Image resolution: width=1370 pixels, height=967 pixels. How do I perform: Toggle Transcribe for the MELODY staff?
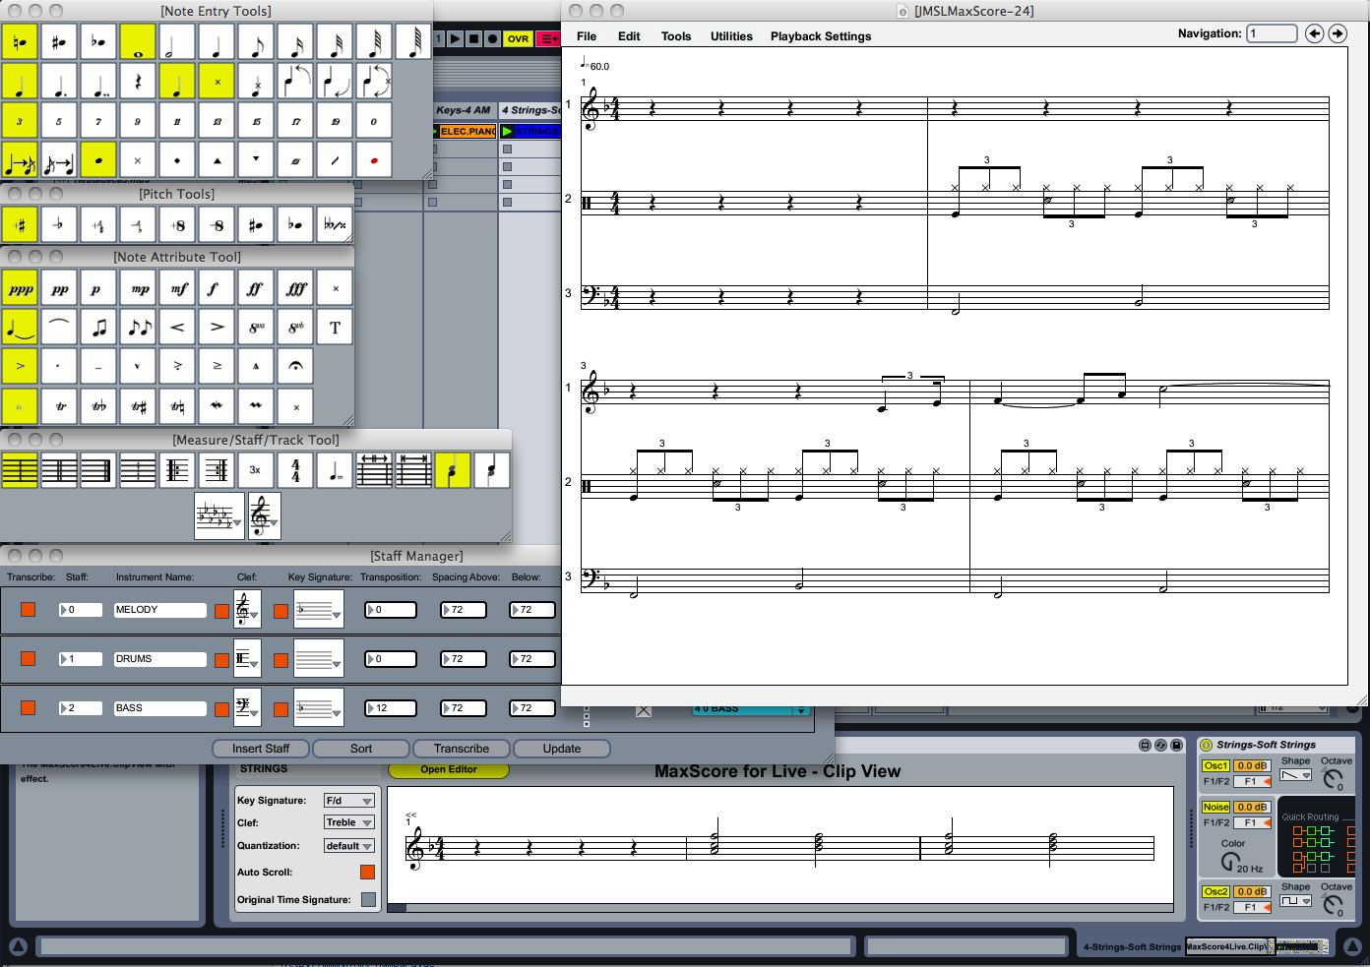(x=28, y=610)
